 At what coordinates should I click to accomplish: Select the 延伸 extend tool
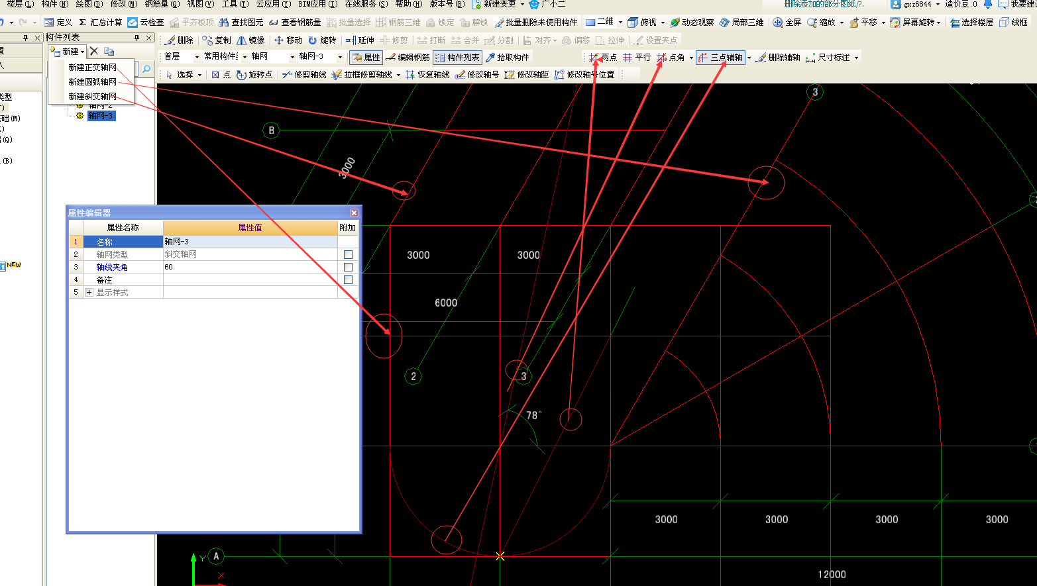[360, 40]
